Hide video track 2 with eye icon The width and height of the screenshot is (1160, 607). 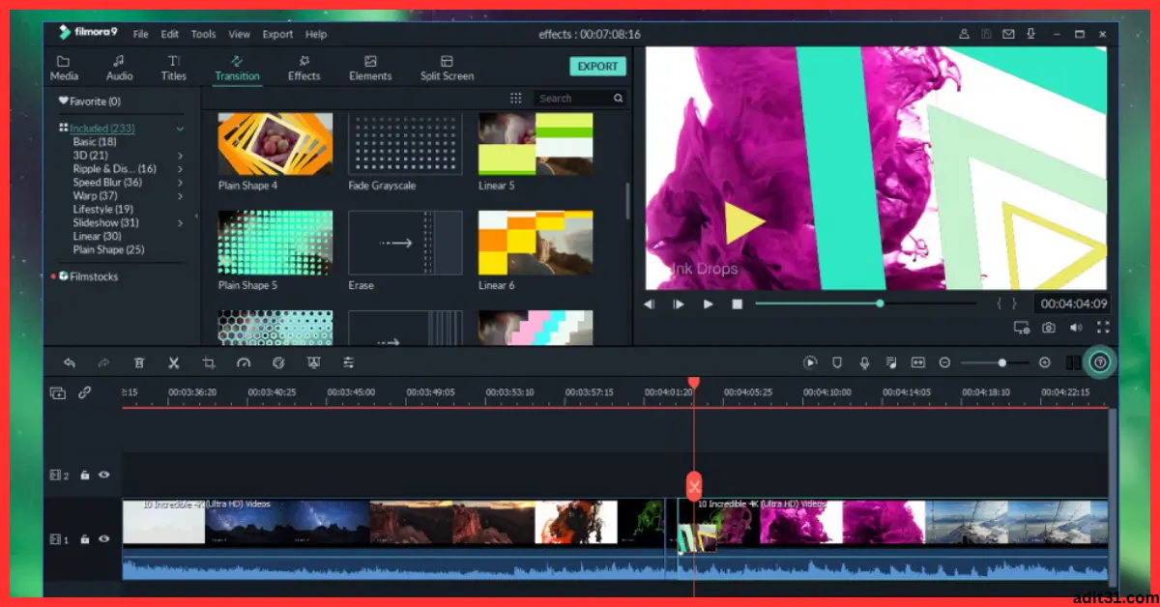pyautogui.click(x=103, y=476)
